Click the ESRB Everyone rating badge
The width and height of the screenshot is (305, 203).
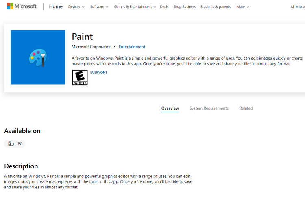click(80, 78)
